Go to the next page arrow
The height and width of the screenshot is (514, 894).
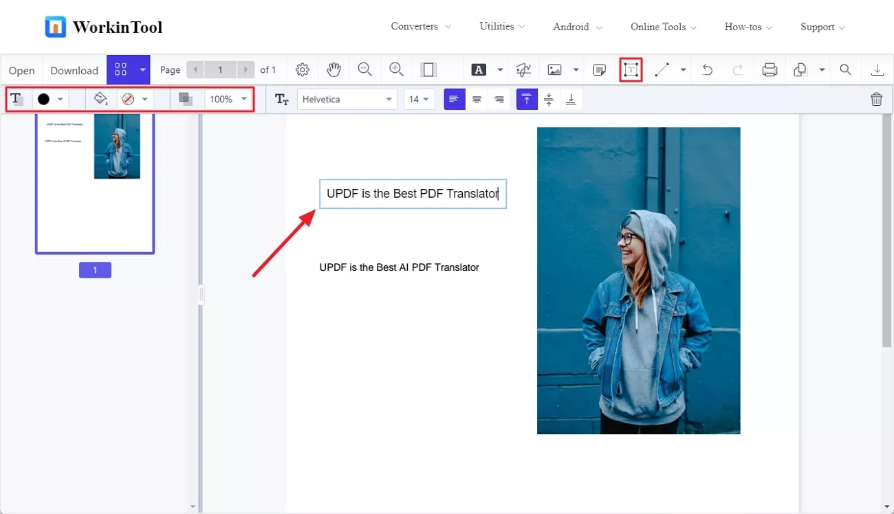246,69
